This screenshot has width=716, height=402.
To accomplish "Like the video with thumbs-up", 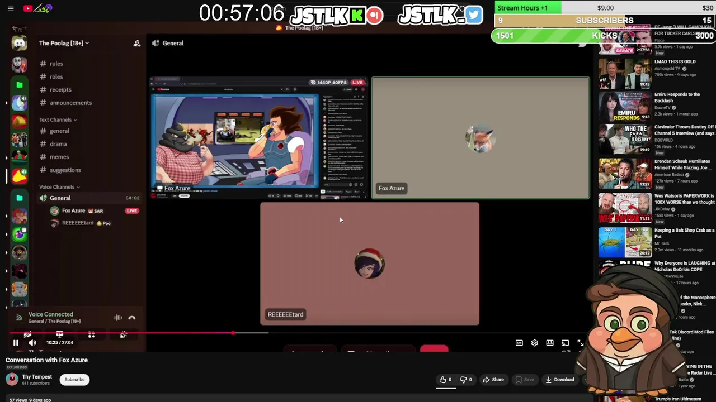I will pos(446,380).
